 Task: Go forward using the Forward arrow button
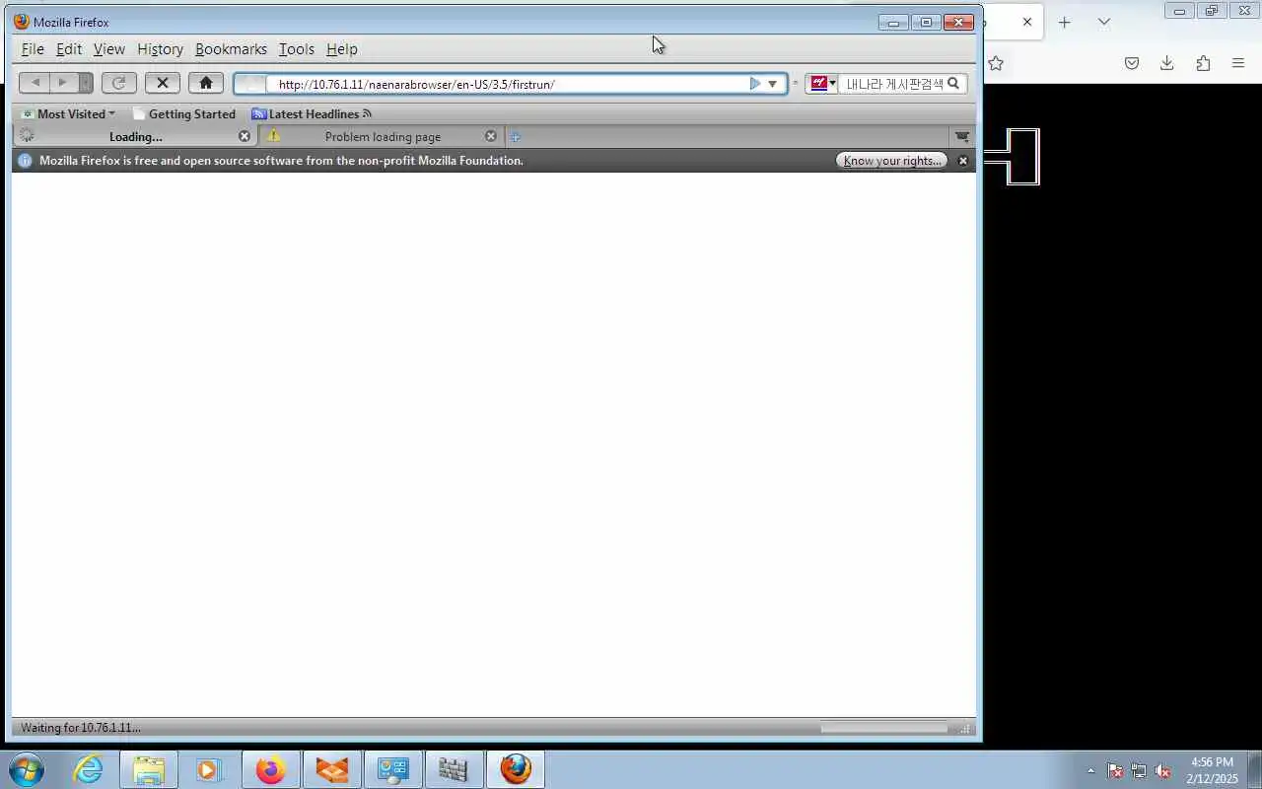click(x=63, y=83)
